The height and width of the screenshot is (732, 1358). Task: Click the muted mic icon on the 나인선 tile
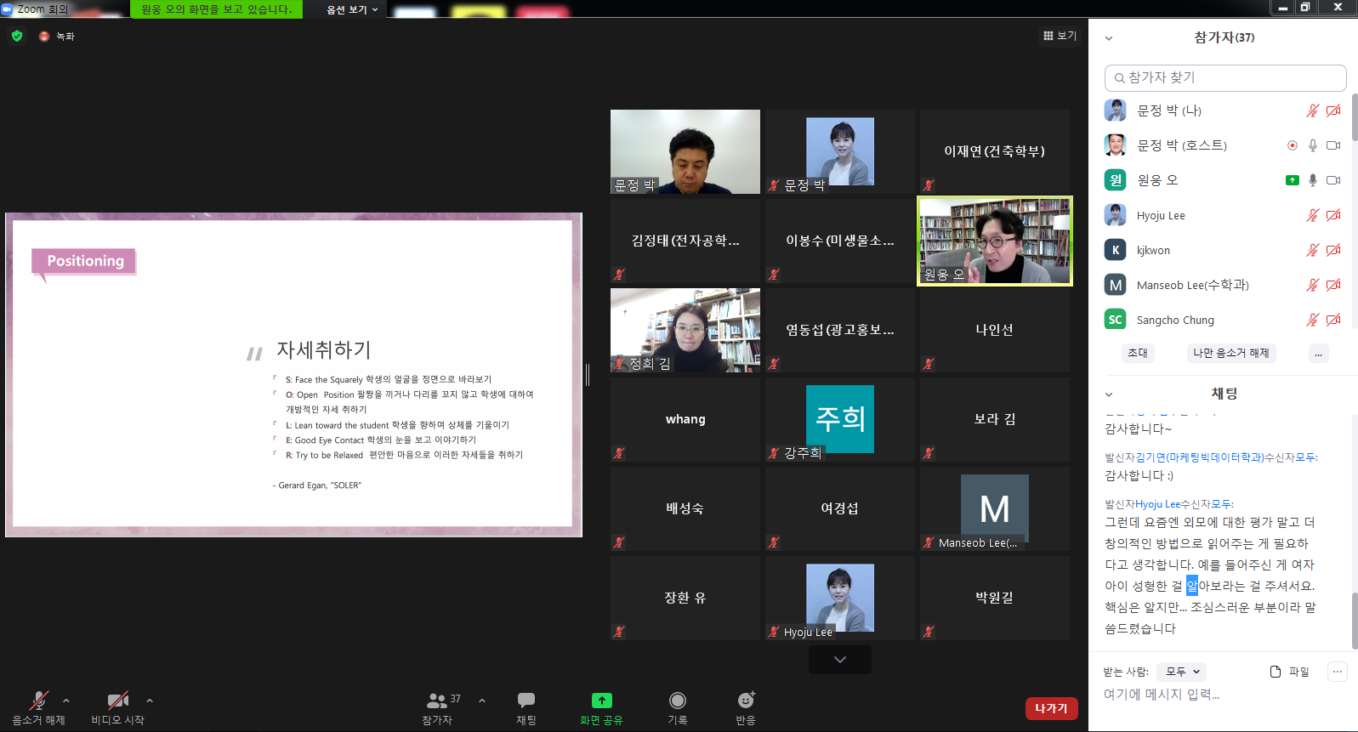coord(929,364)
